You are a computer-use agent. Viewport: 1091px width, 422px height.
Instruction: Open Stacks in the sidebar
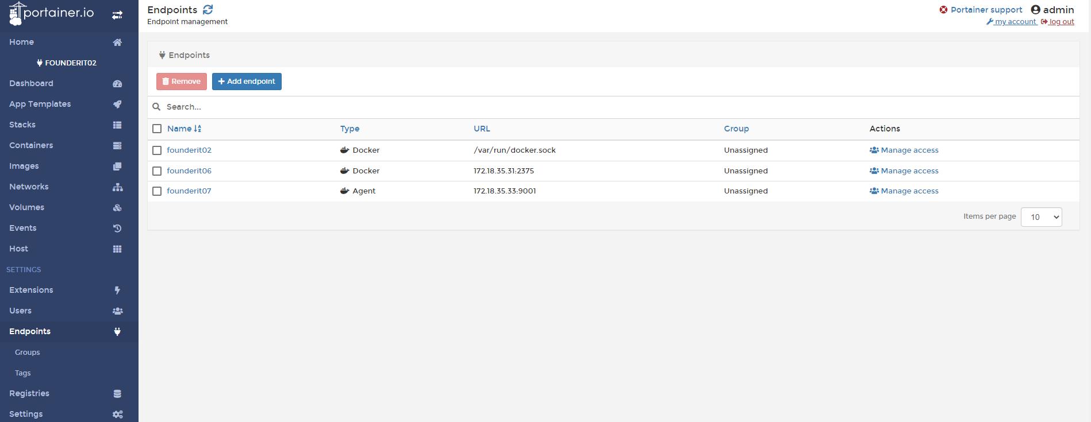(x=22, y=125)
